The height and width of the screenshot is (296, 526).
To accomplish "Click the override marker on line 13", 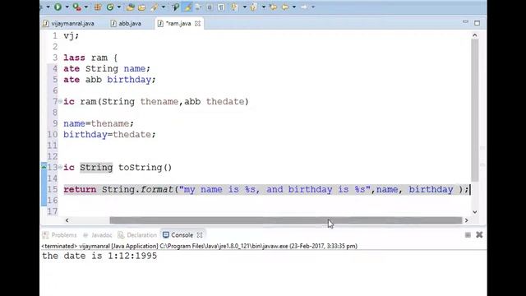I will [44, 166].
